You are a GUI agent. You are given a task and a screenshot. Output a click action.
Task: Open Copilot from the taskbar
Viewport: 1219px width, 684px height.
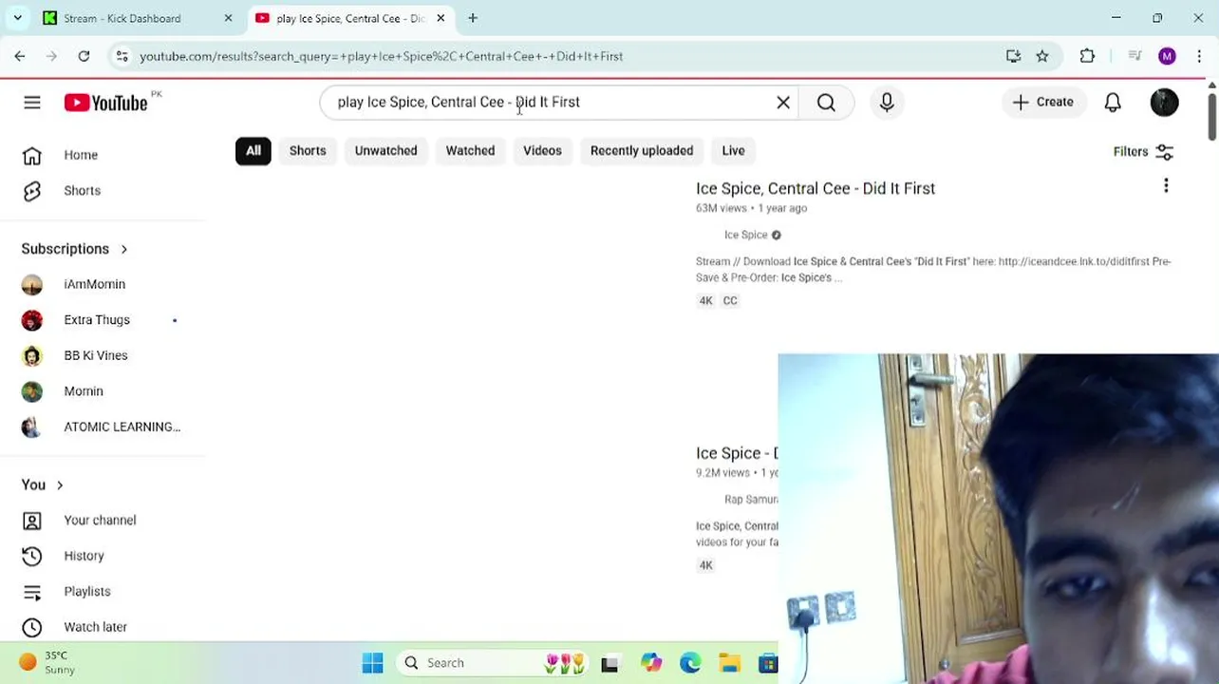coord(650,663)
